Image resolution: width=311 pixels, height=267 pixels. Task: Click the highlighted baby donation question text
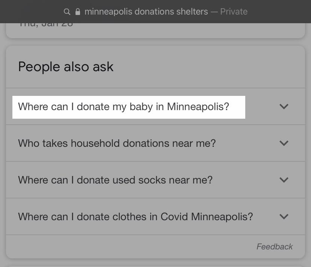coord(124,107)
